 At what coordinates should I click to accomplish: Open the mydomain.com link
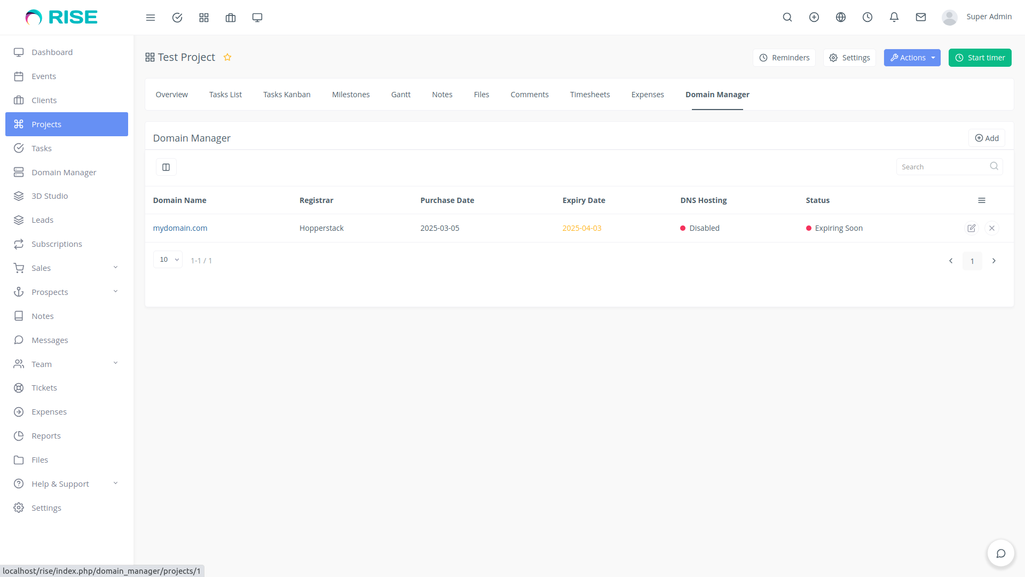(180, 228)
